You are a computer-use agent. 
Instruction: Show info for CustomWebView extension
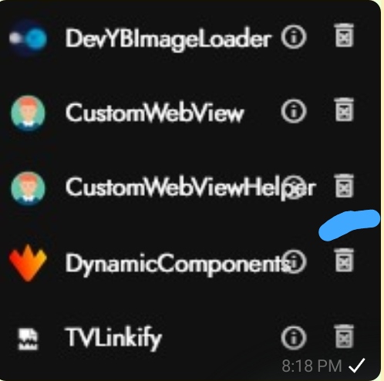coord(294,111)
